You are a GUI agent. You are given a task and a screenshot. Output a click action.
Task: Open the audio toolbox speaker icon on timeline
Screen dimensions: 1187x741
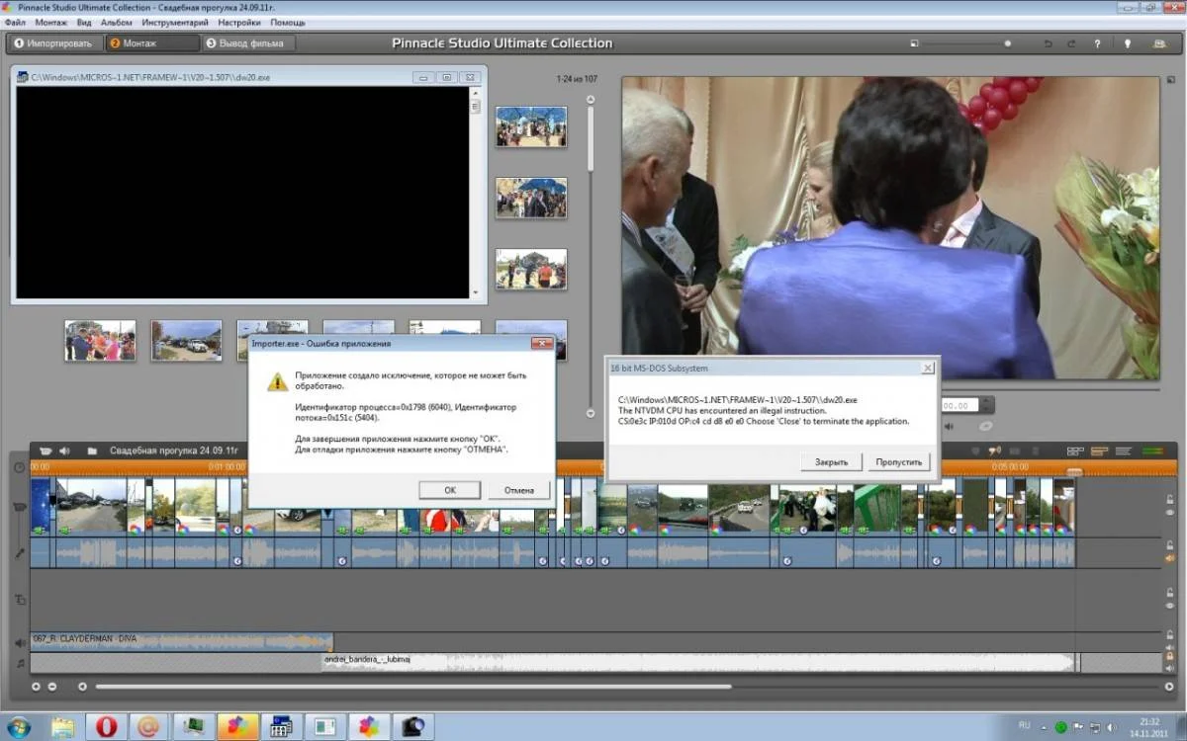[x=64, y=451]
